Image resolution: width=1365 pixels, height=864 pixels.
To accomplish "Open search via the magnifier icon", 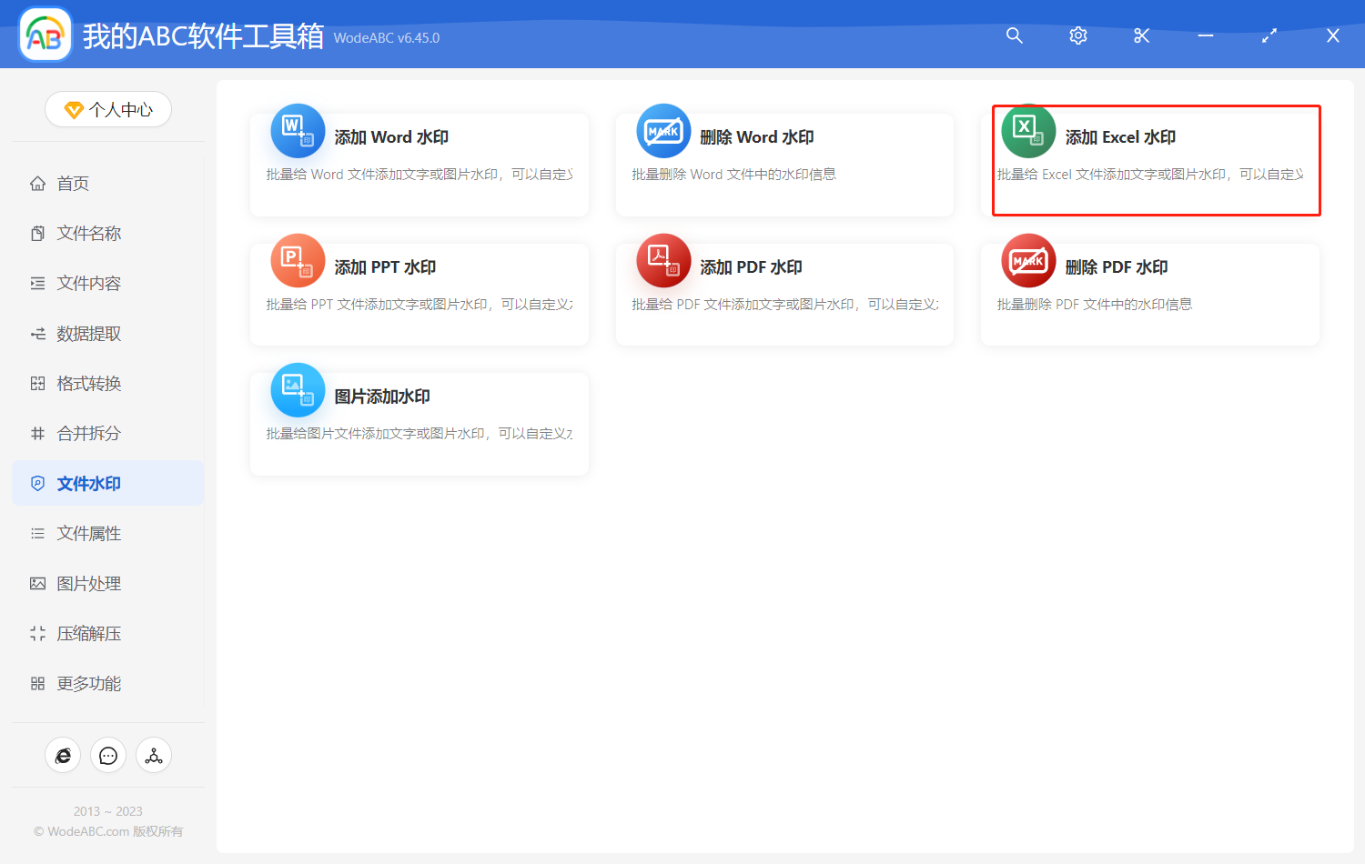I will pos(1014,35).
